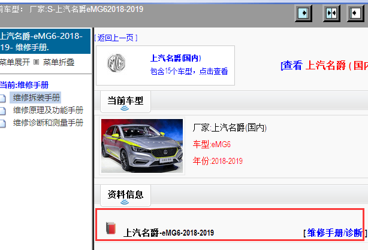This screenshot has width=368, height=250.
Task: Open the 维修手册/诊断 link
Action: tap(334, 233)
